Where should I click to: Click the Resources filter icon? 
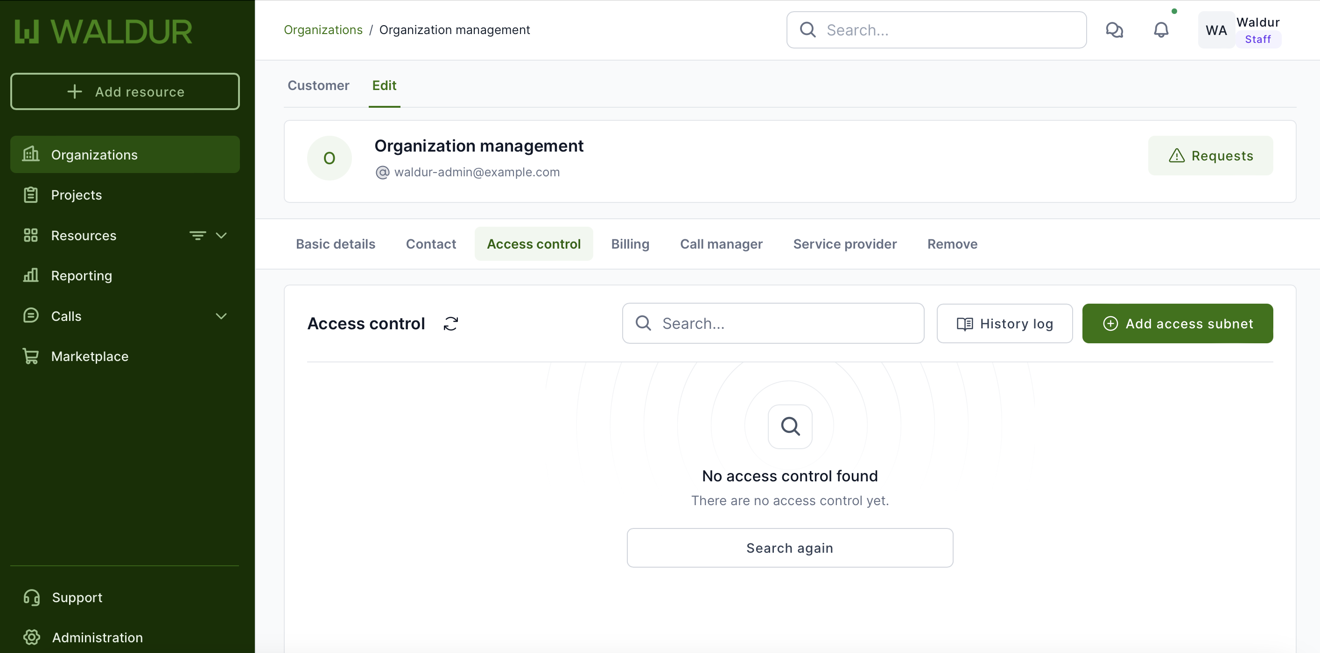197,236
